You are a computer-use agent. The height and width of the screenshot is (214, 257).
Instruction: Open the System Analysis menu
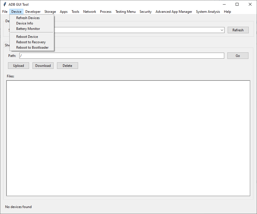[x=208, y=12]
